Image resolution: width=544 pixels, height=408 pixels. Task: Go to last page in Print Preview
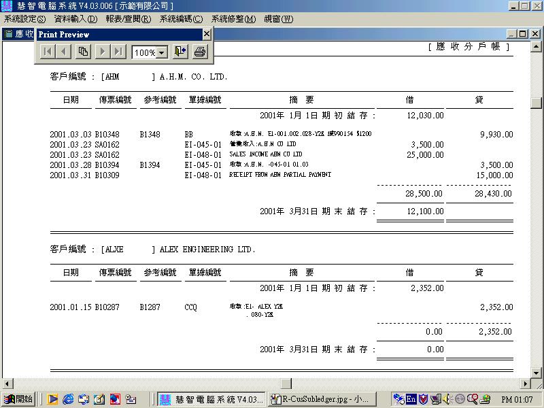tap(118, 52)
